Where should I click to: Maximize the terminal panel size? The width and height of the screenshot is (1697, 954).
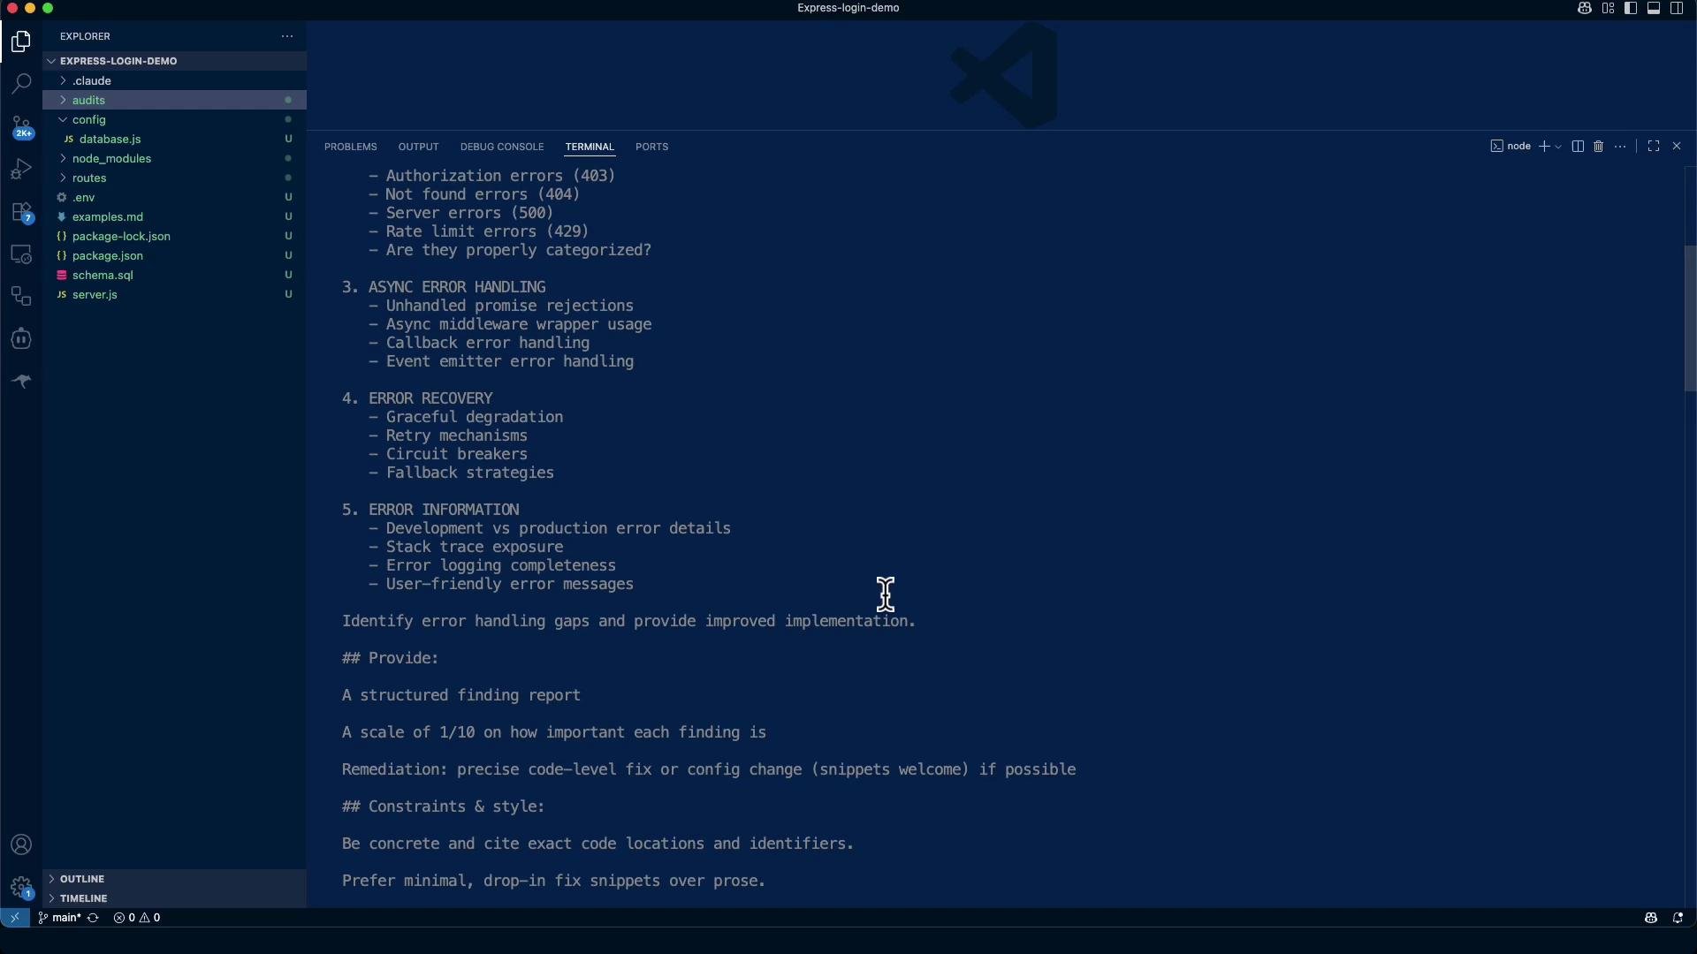[1654, 147]
